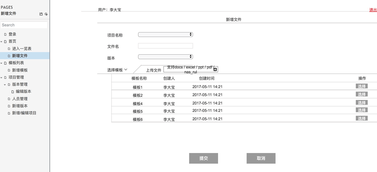Click page icon beside 人员管理
Image resolution: width=377 pixels, height=172 pixels.
pos(9,99)
